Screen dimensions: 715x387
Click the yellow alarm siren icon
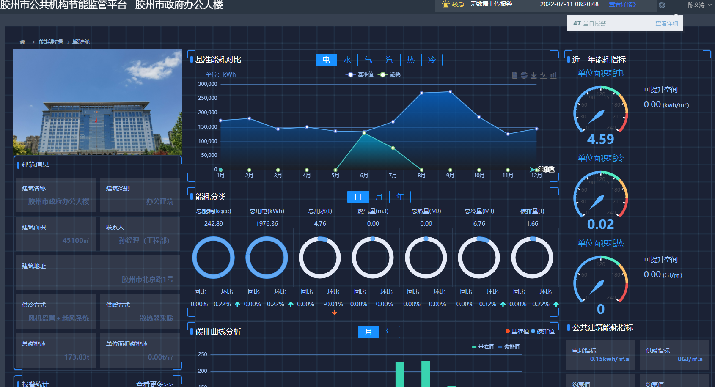pos(445,5)
